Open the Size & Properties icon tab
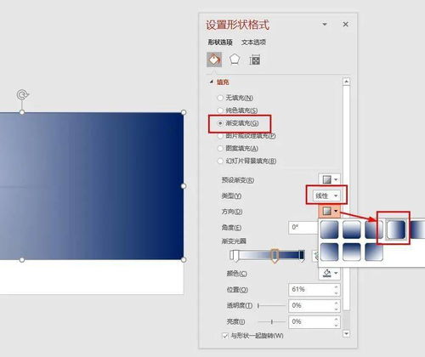425x357 pixels. coord(254,60)
